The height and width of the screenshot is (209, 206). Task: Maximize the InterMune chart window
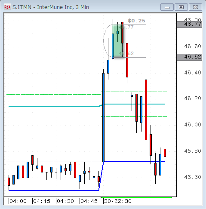181,7
